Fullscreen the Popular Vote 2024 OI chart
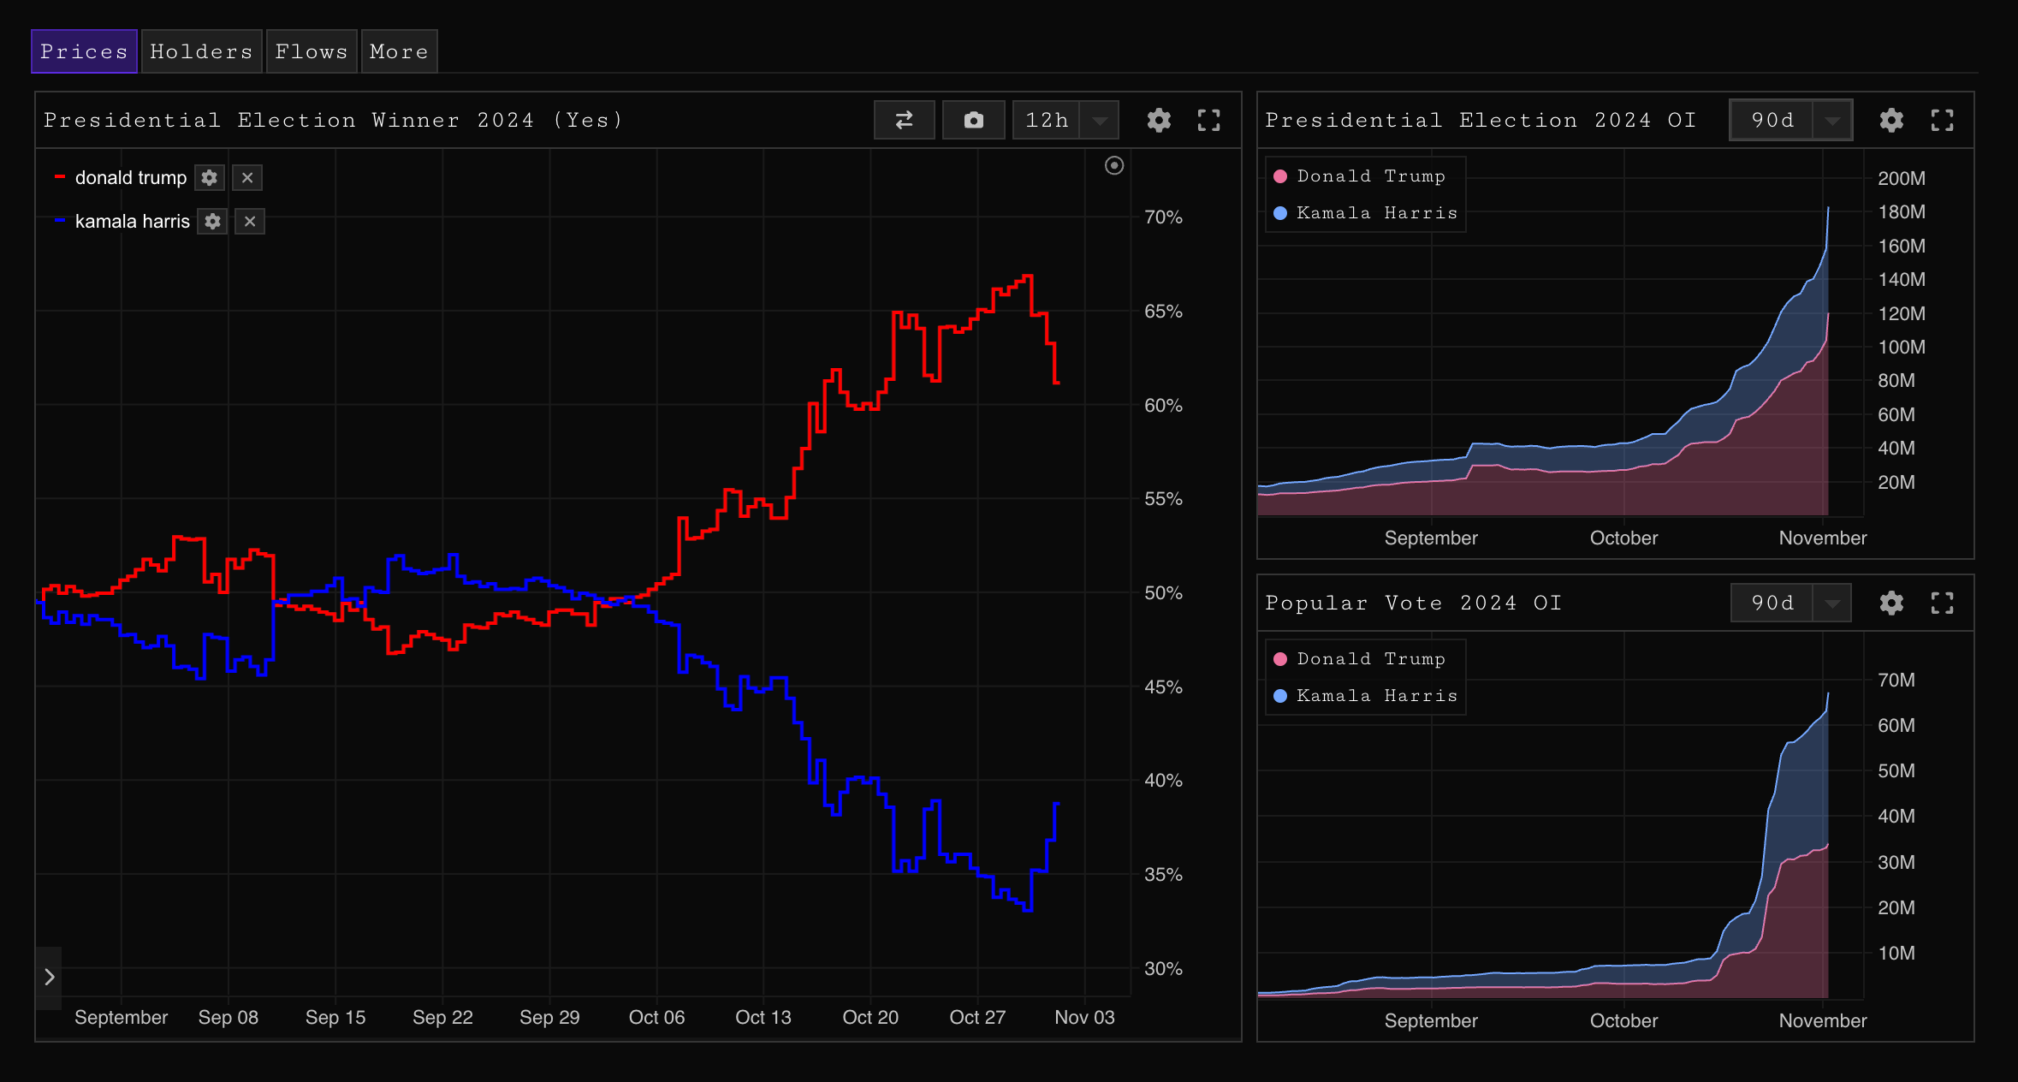Image resolution: width=2018 pixels, height=1082 pixels. tap(1942, 603)
